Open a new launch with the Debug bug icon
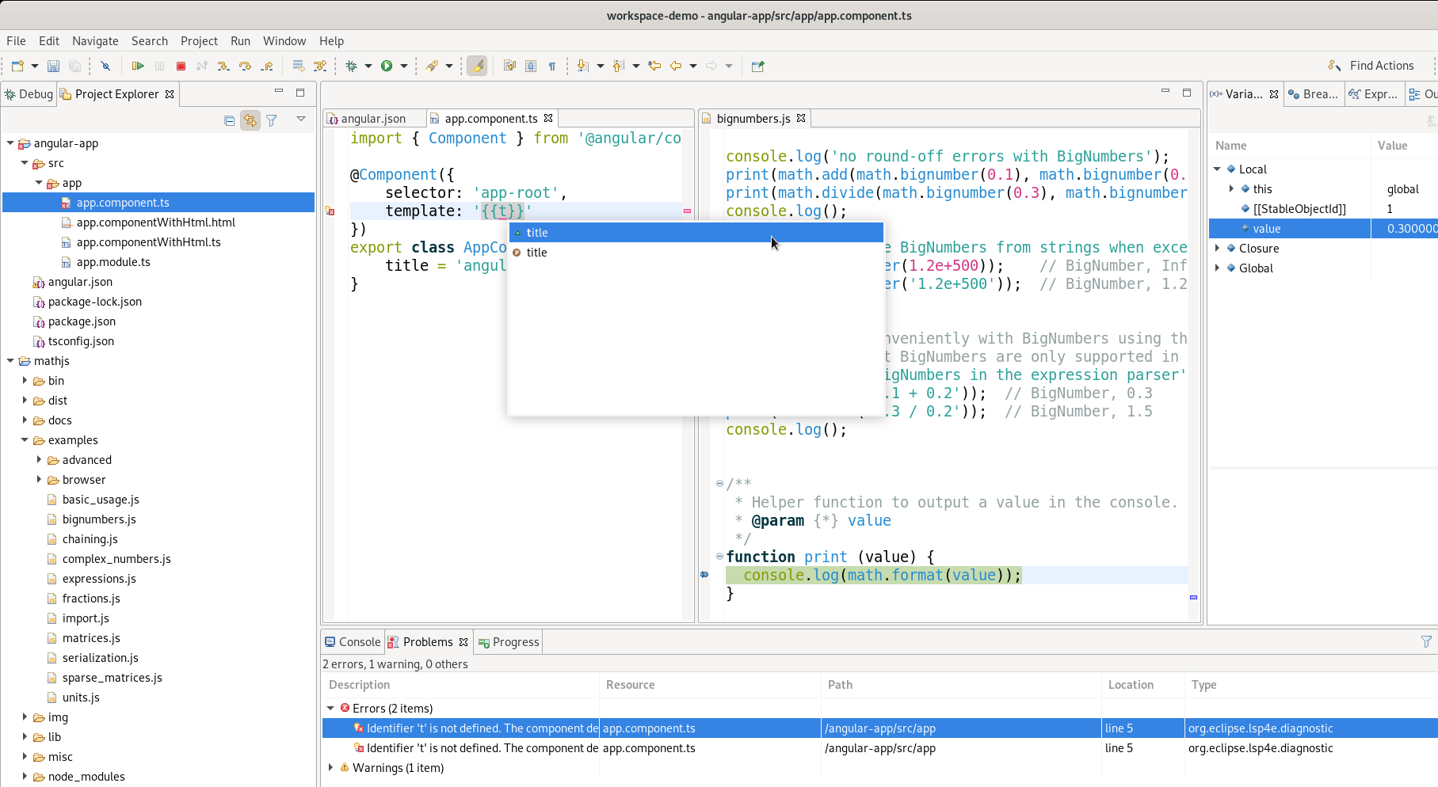Image resolution: width=1438 pixels, height=787 pixels. tap(353, 66)
